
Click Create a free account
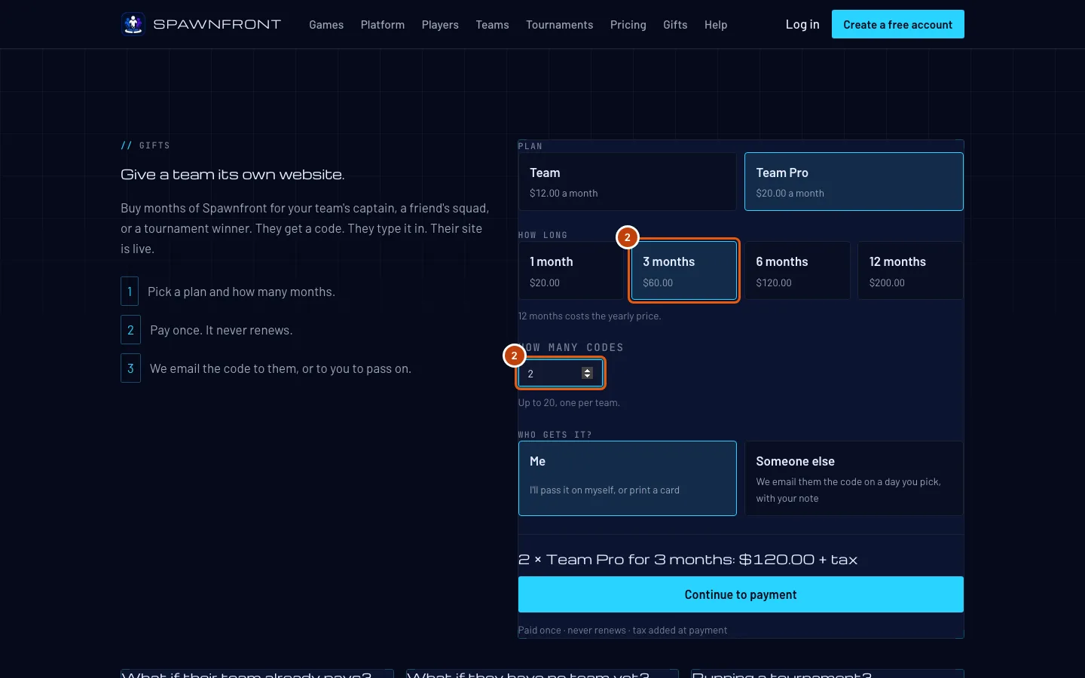point(898,24)
